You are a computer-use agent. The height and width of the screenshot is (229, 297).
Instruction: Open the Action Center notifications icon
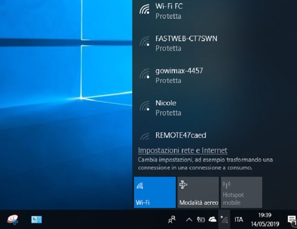(x=291, y=219)
